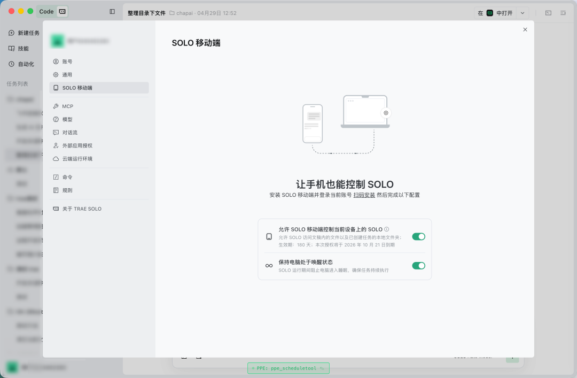
Task: Click the 扫码安装 link
Action: pos(364,195)
